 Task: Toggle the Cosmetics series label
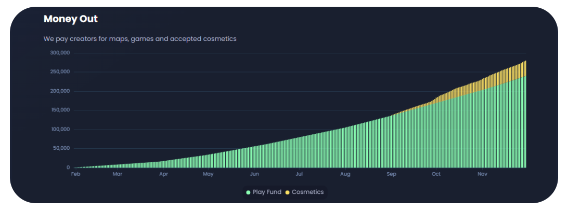point(307,192)
